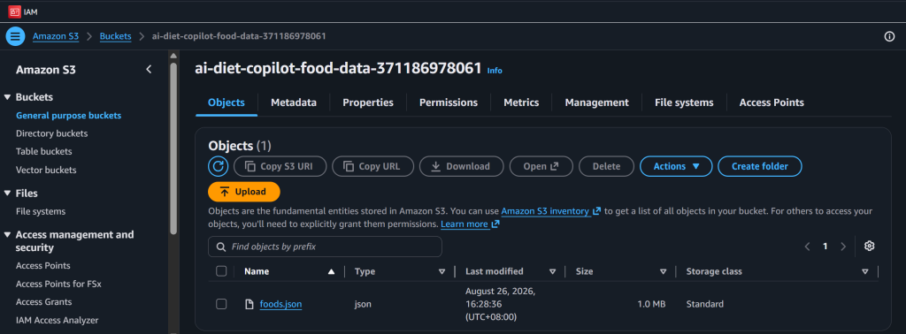Switch to the Metadata tab
This screenshot has width=906, height=334.
click(x=294, y=102)
